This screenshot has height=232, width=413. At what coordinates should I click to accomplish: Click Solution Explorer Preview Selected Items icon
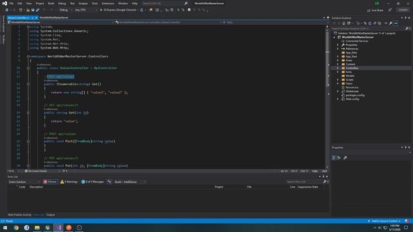tap(396, 23)
